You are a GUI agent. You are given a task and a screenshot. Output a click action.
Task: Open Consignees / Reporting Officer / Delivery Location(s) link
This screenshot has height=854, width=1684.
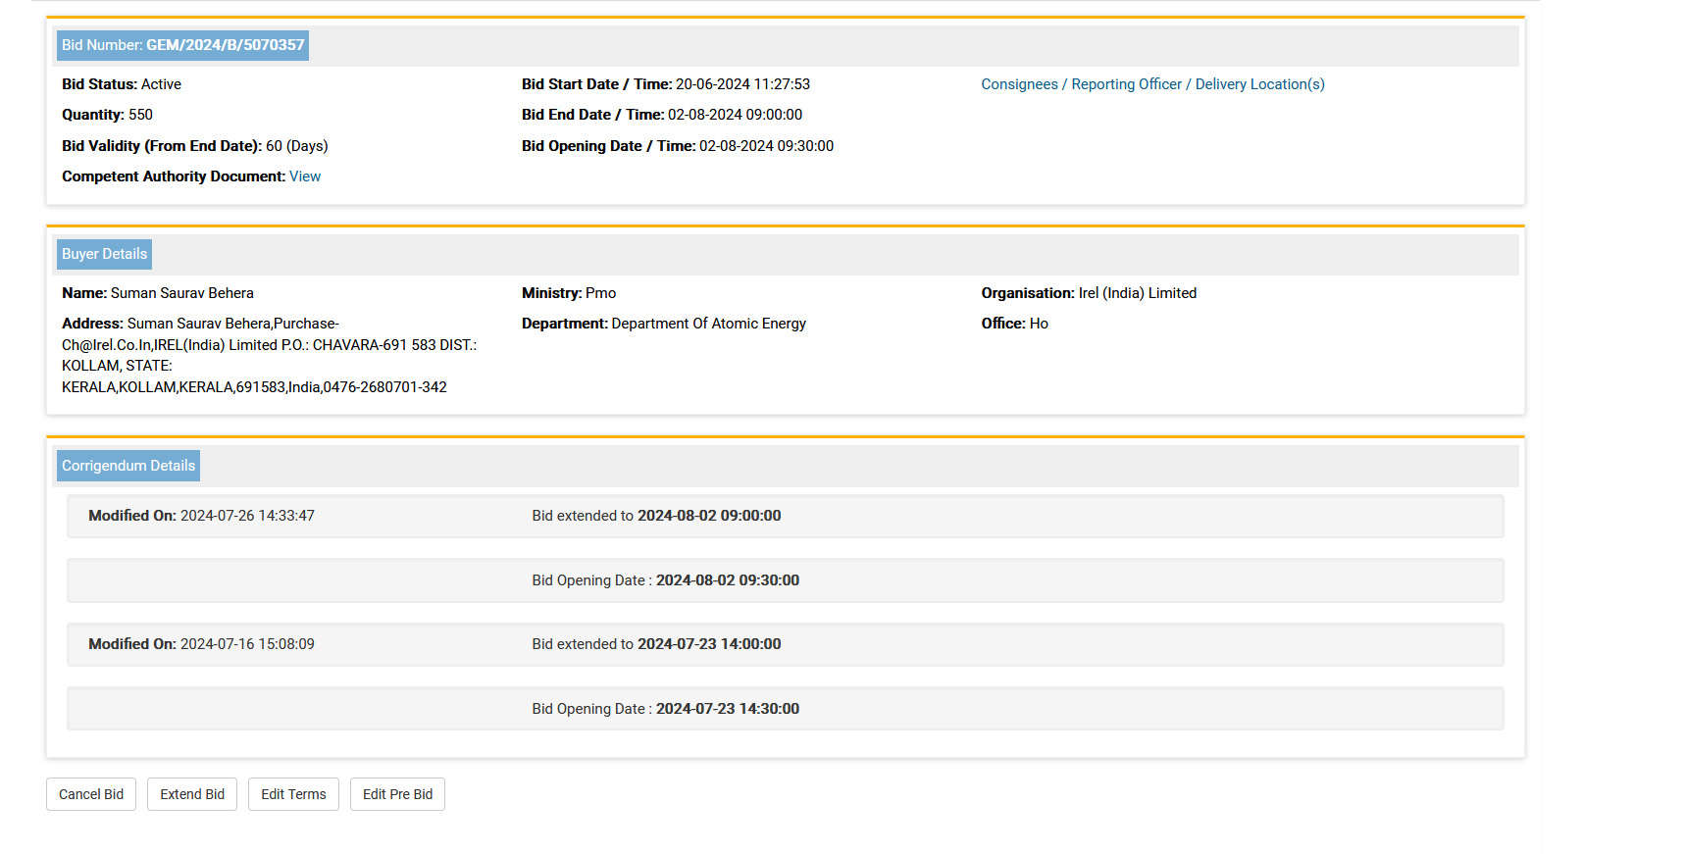1152,84
